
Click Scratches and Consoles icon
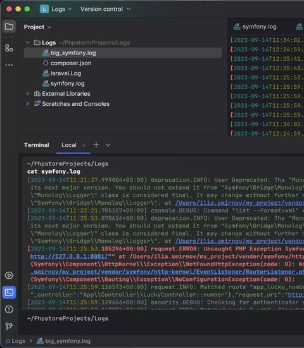pyautogui.click(x=37, y=104)
